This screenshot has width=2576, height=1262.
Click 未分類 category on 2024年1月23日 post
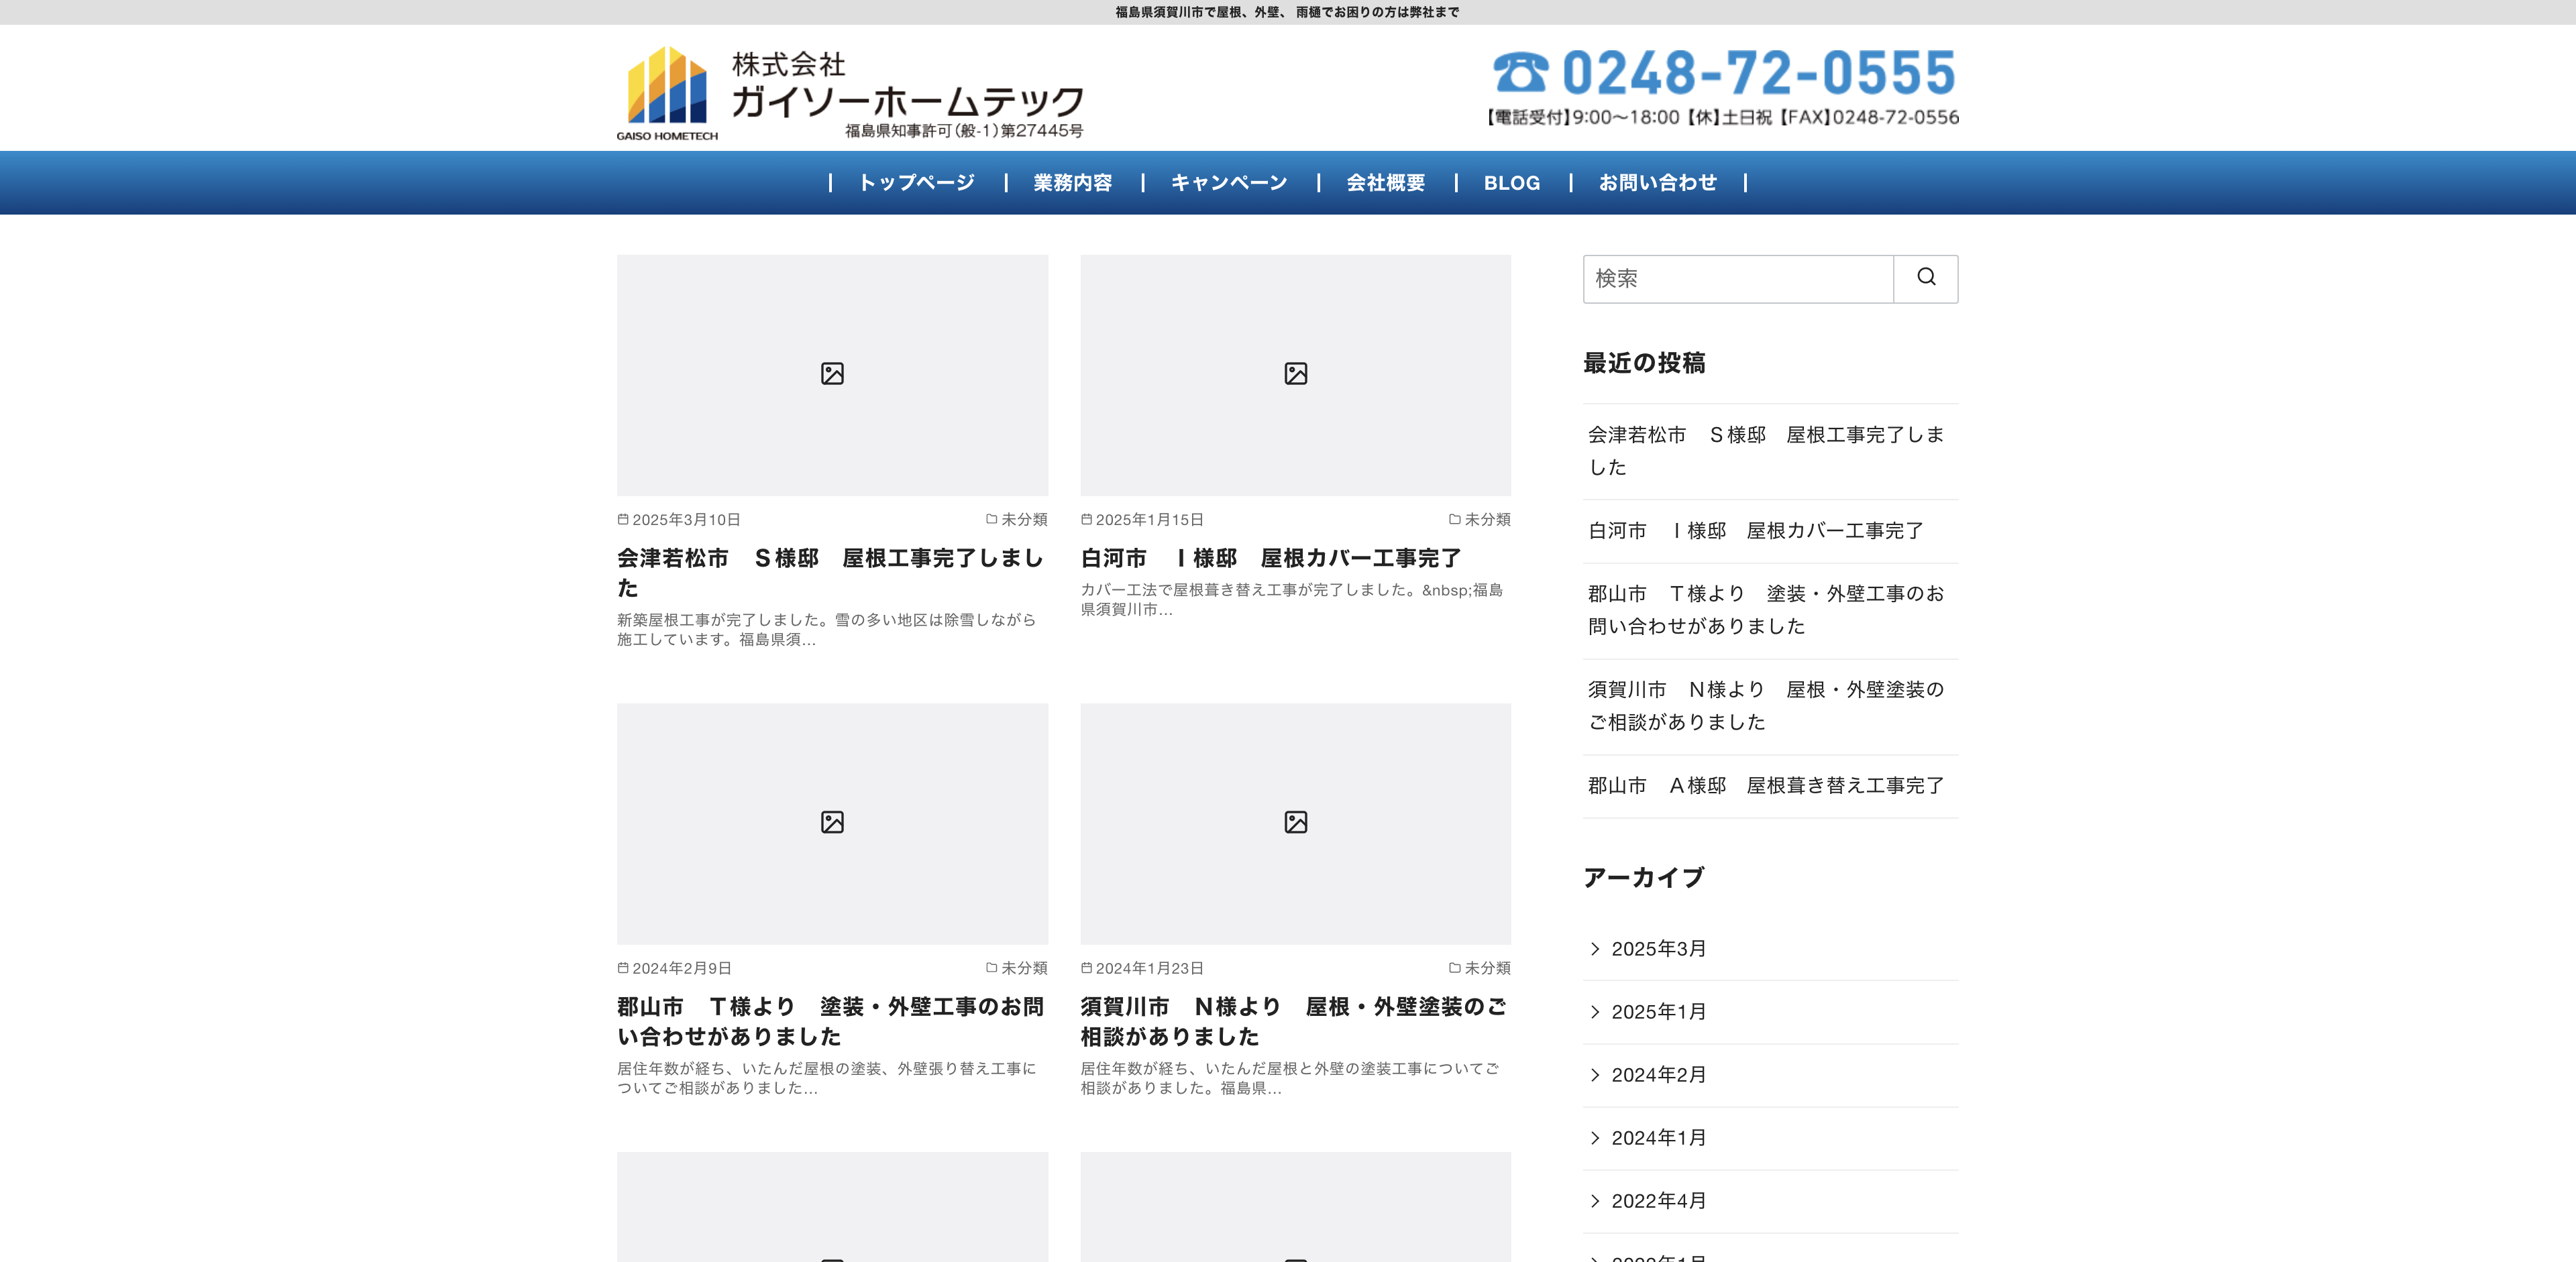click(1487, 968)
